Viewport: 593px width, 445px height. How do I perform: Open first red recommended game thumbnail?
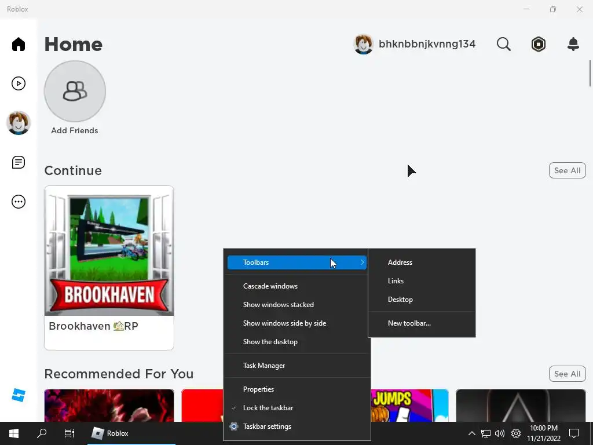[109, 405]
